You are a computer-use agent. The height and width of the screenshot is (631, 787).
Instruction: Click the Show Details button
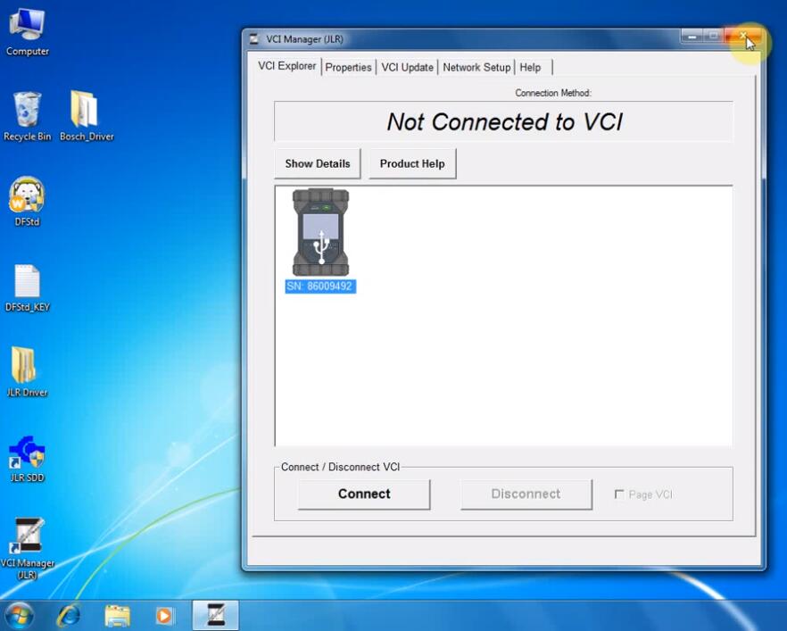(x=318, y=163)
